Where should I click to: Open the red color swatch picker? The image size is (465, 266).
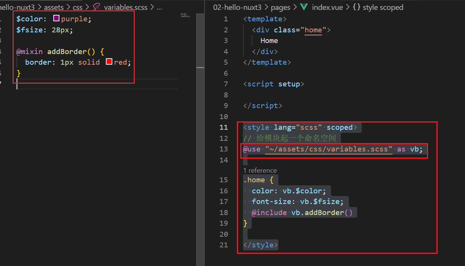coord(109,62)
